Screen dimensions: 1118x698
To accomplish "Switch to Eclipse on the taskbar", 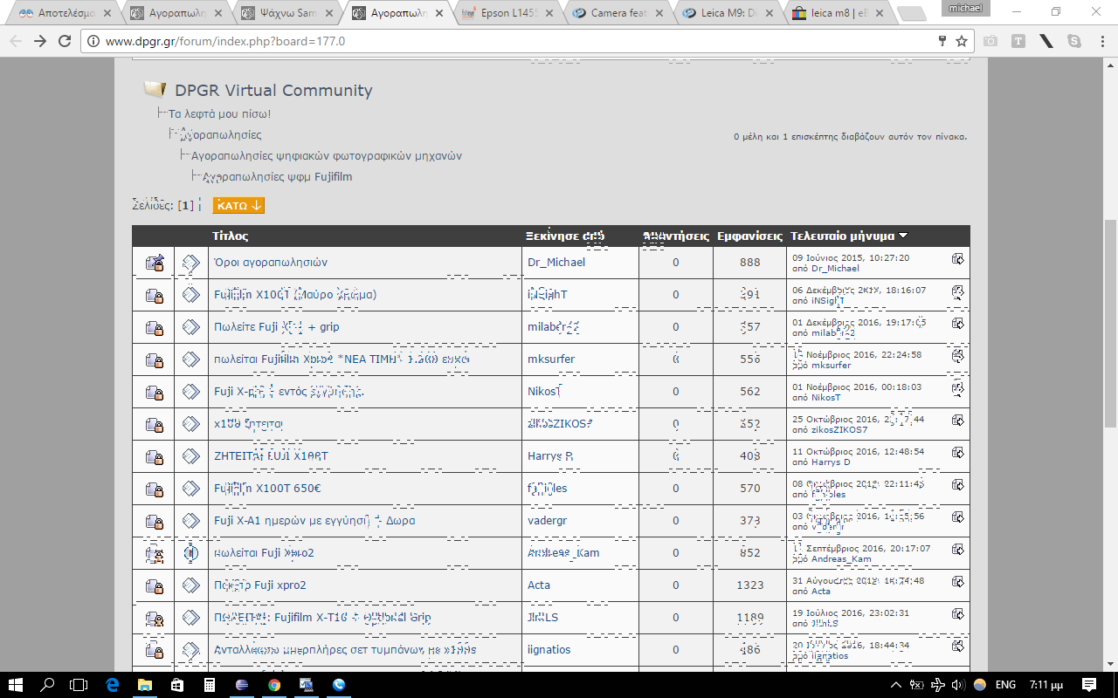I will click(242, 685).
